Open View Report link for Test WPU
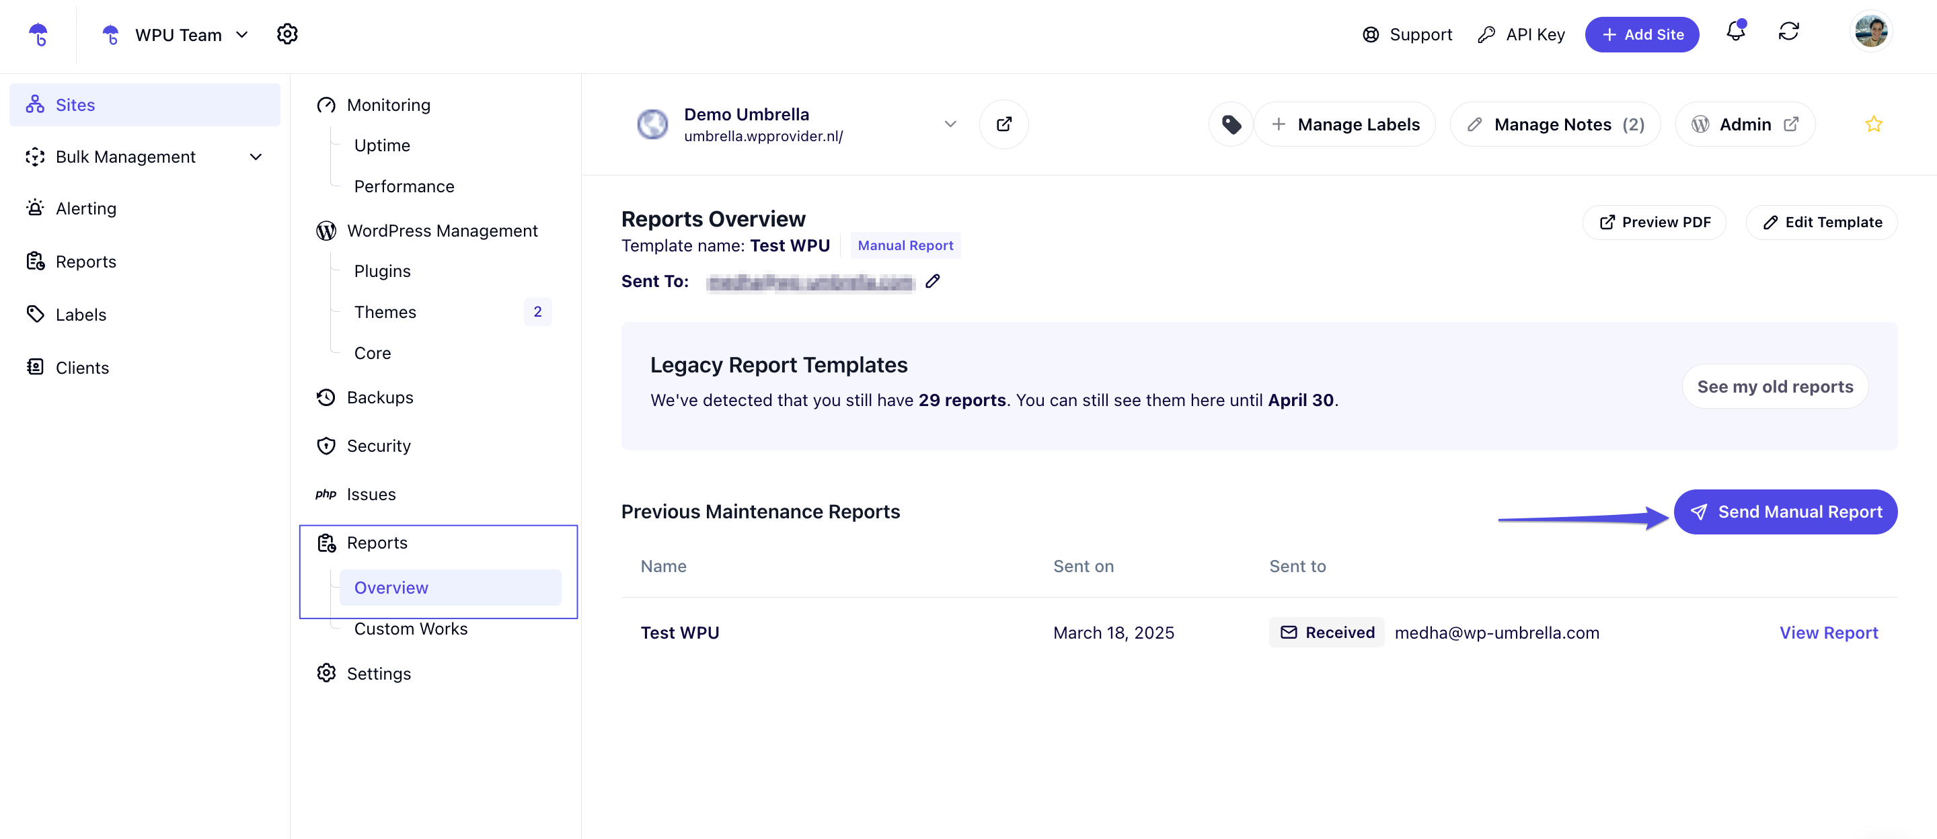 tap(1828, 632)
